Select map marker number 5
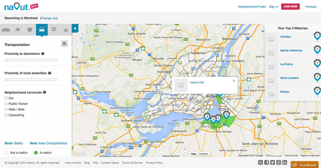The width and height of the screenshot is (321, 168). coord(213,120)
